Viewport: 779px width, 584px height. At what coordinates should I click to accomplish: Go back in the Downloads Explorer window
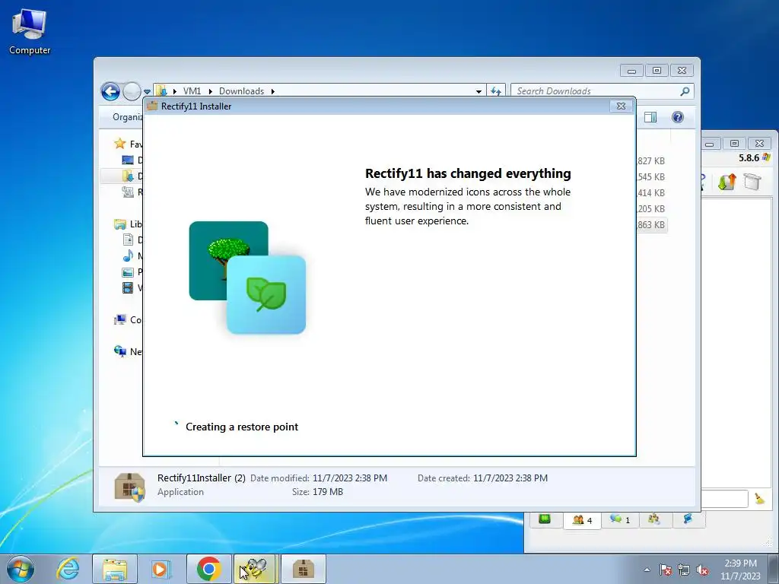coord(110,91)
